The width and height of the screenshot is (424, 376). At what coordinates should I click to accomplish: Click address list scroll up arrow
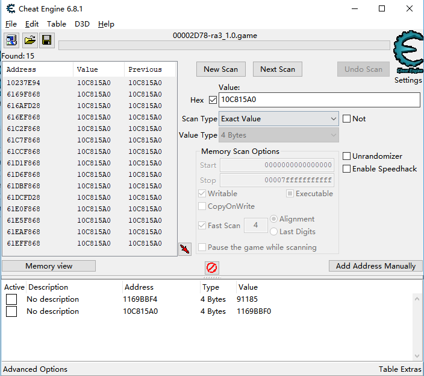[x=417, y=299]
